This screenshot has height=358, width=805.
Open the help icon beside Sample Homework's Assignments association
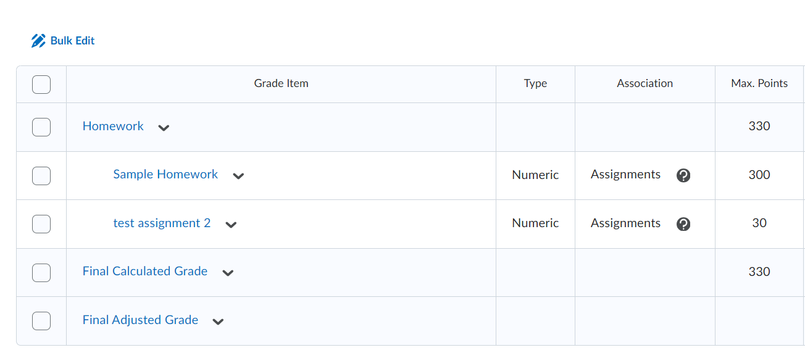coord(683,175)
